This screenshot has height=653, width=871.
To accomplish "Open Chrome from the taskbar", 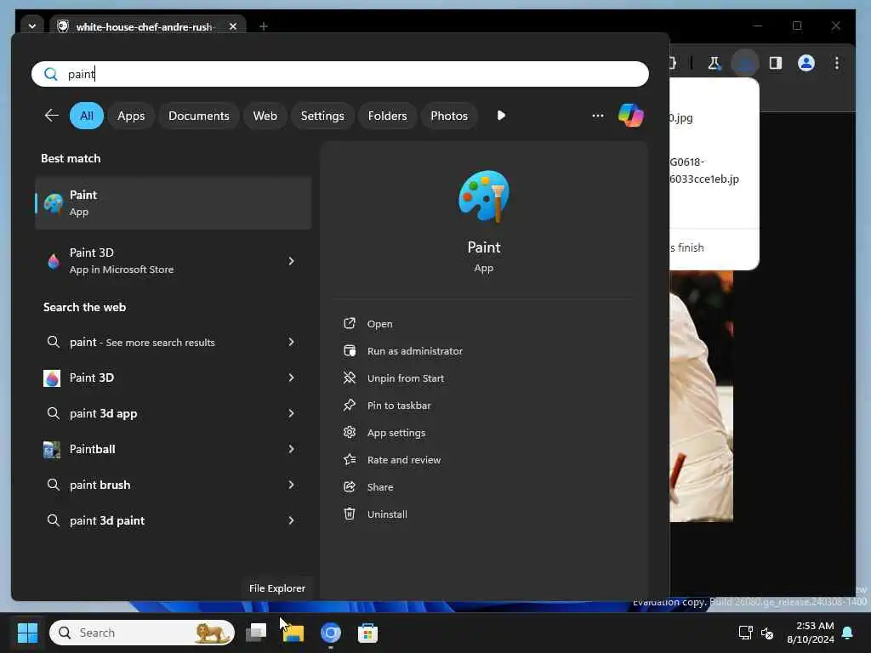I will [x=331, y=633].
